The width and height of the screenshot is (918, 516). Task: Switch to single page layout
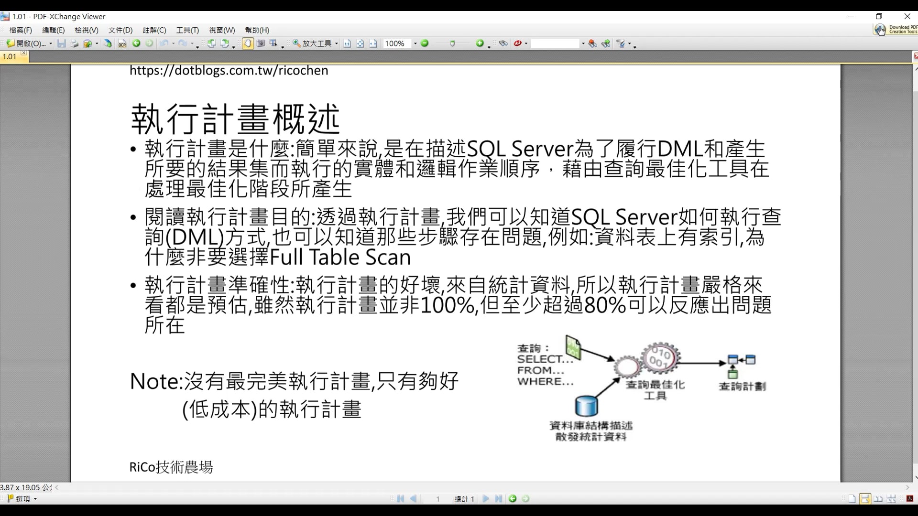pyautogui.click(x=852, y=499)
